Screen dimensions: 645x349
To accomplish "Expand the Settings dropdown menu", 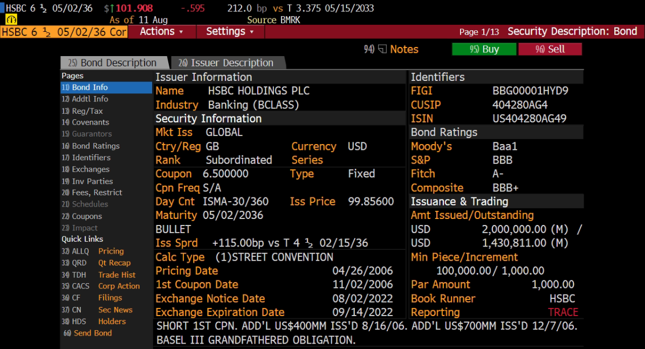I will [x=230, y=32].
